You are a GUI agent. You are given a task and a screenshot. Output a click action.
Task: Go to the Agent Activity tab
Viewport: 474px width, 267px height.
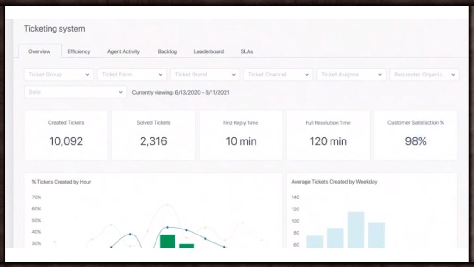[123, 51]
